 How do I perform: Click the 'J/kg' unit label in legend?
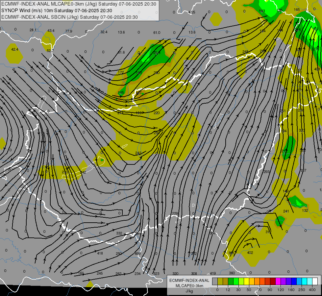[x=189, y=291]
